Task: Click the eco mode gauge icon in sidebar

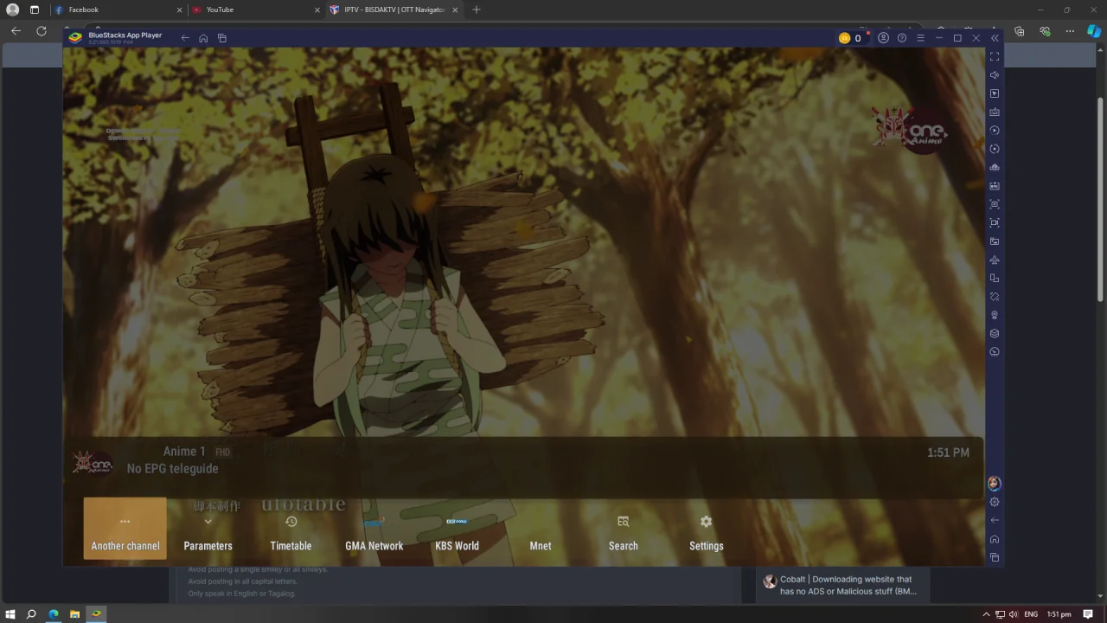Action: pos(995,352)
